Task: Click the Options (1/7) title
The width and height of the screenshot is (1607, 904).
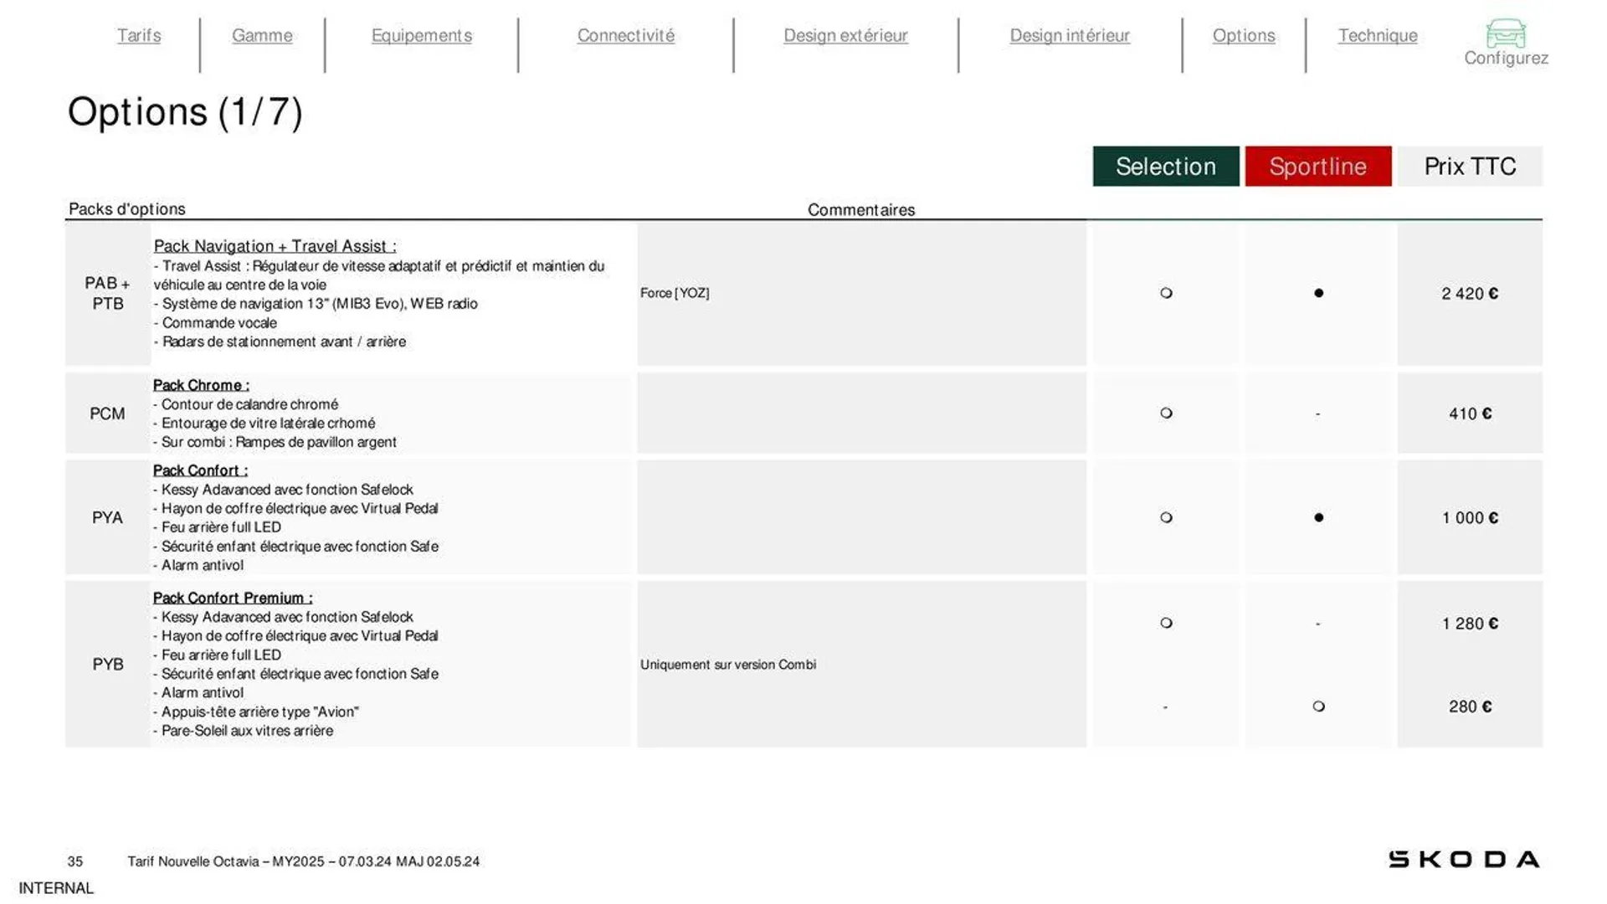Action: [x=185, y=112]
